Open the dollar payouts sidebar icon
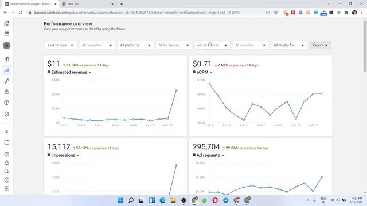This screenshot has width=367, height=206. [7, 132]
